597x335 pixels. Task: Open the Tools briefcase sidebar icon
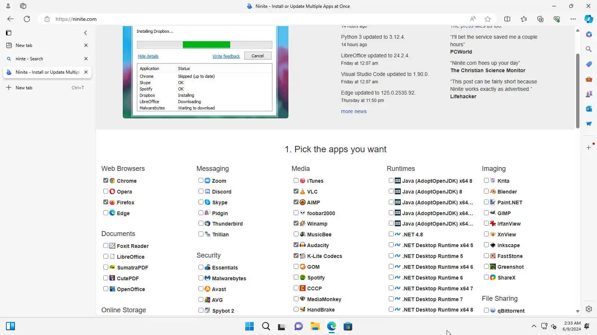pyautogui.click(x=589, y=79)
